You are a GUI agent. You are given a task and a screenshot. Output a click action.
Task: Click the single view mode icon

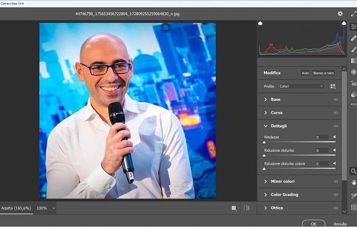point(234,208)
